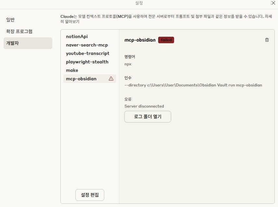
Task: Click the 설정 dialog title
Action: click(x=139, y=3)
